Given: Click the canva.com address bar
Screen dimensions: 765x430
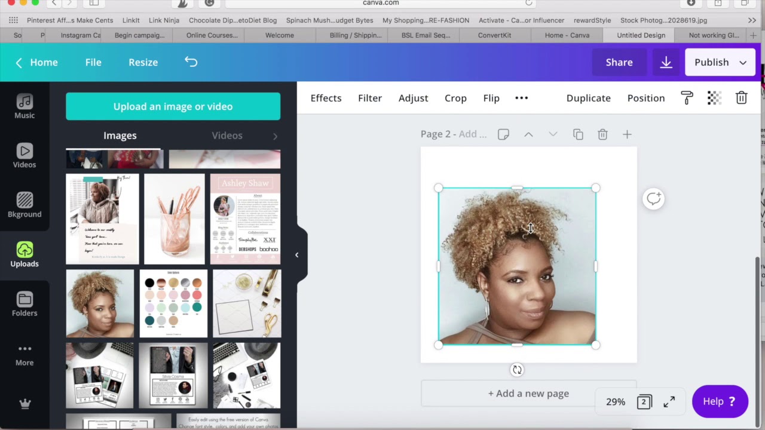Looking at the screenshot, I should point(381,3).
